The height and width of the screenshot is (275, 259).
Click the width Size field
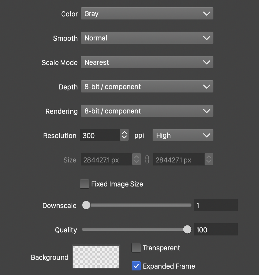tap(106, 160)
